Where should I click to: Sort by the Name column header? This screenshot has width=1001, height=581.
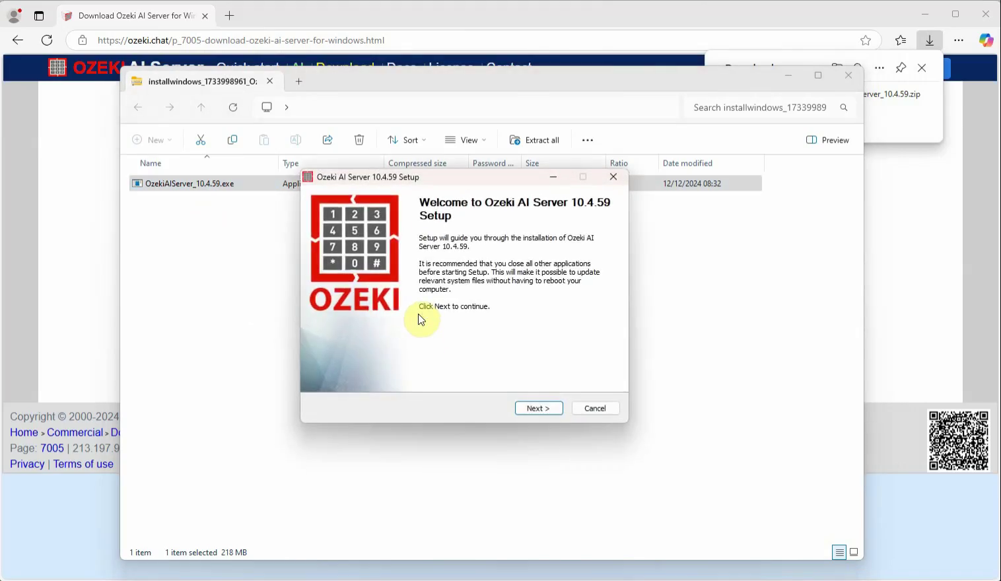(x=151, y=163)
